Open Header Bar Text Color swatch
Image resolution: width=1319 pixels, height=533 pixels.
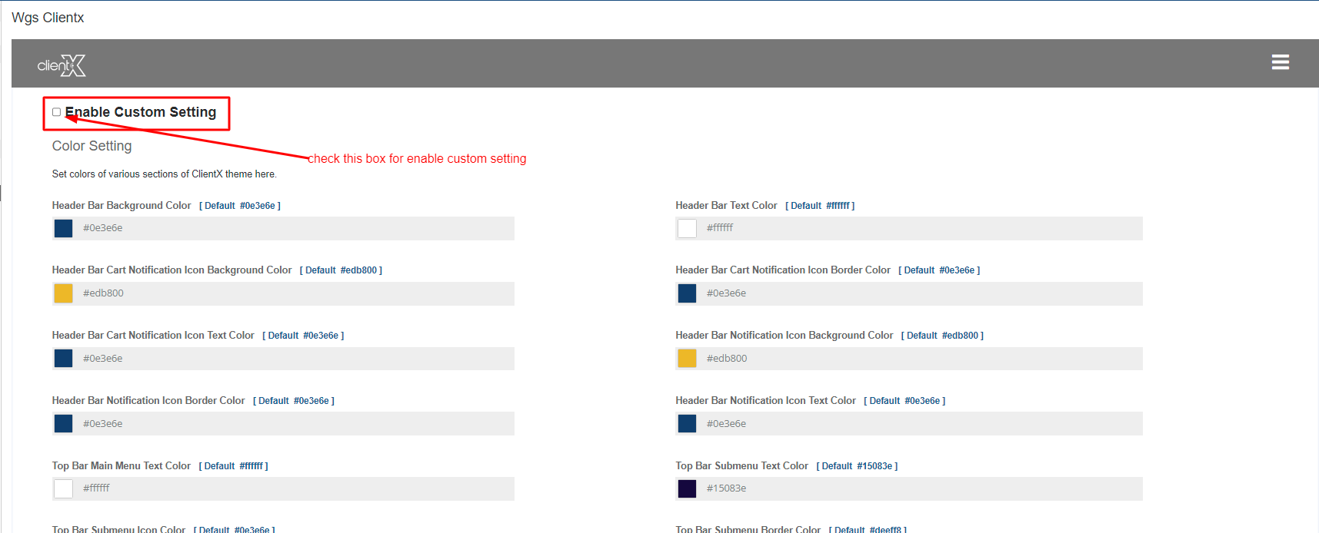coord(687,228)
